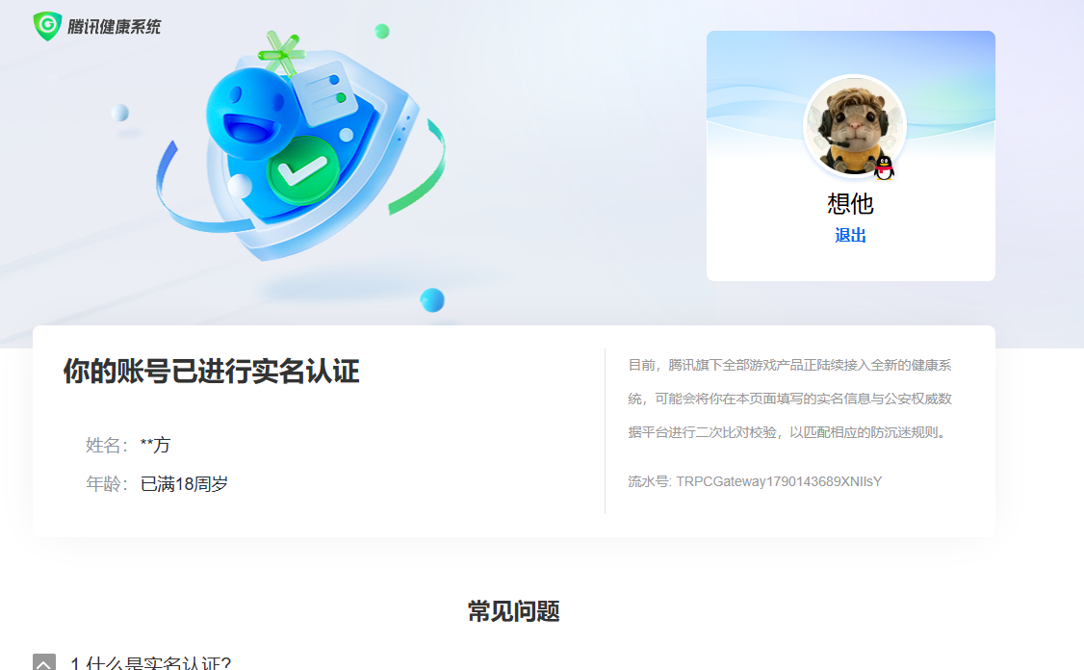Open FAQ question 什么是实名认证

click(x=151, y=662)
